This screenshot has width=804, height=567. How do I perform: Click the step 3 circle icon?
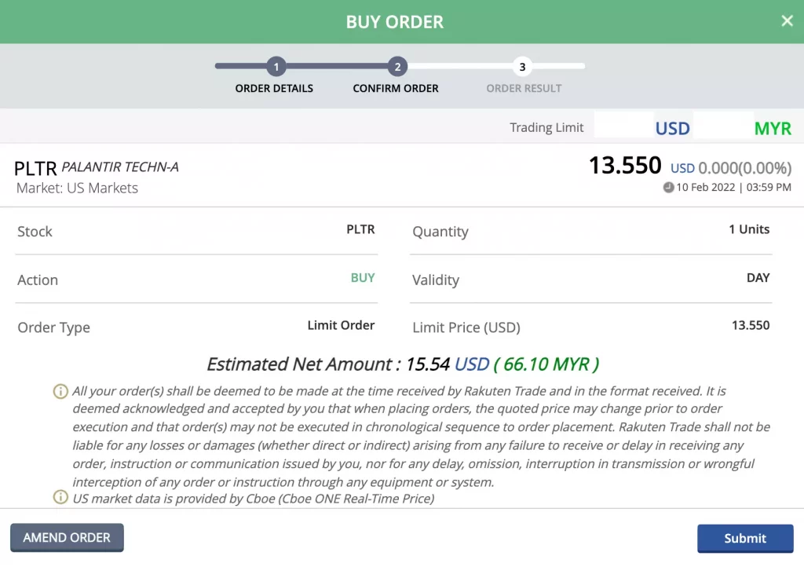click(x=522, y=67)
